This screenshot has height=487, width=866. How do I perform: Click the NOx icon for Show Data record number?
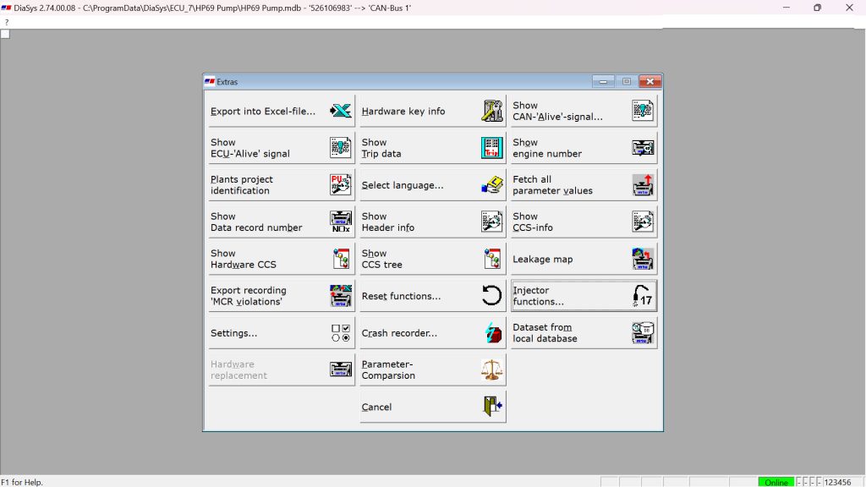[x=340, y=222]
